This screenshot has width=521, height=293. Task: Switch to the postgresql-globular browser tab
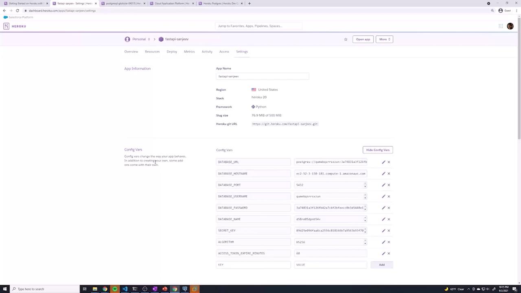[123, 3]
